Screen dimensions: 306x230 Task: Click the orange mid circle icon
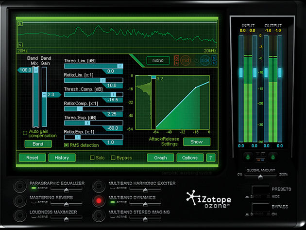(x=186, y=60)
